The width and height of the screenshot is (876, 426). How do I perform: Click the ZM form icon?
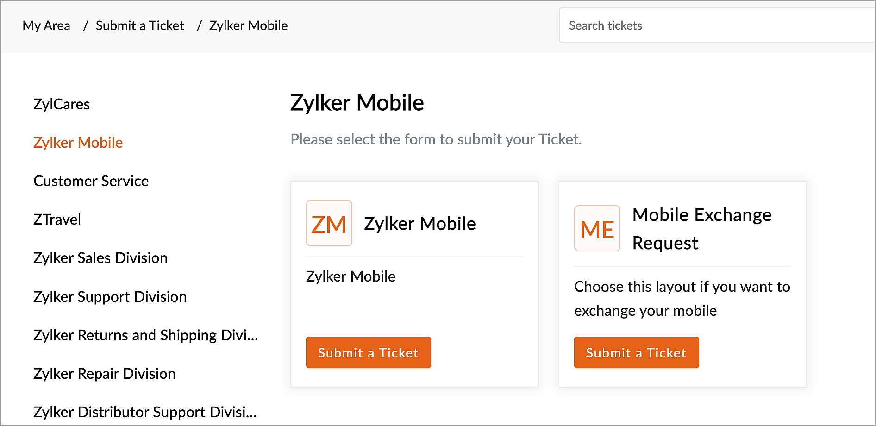[x=329, y=223]
